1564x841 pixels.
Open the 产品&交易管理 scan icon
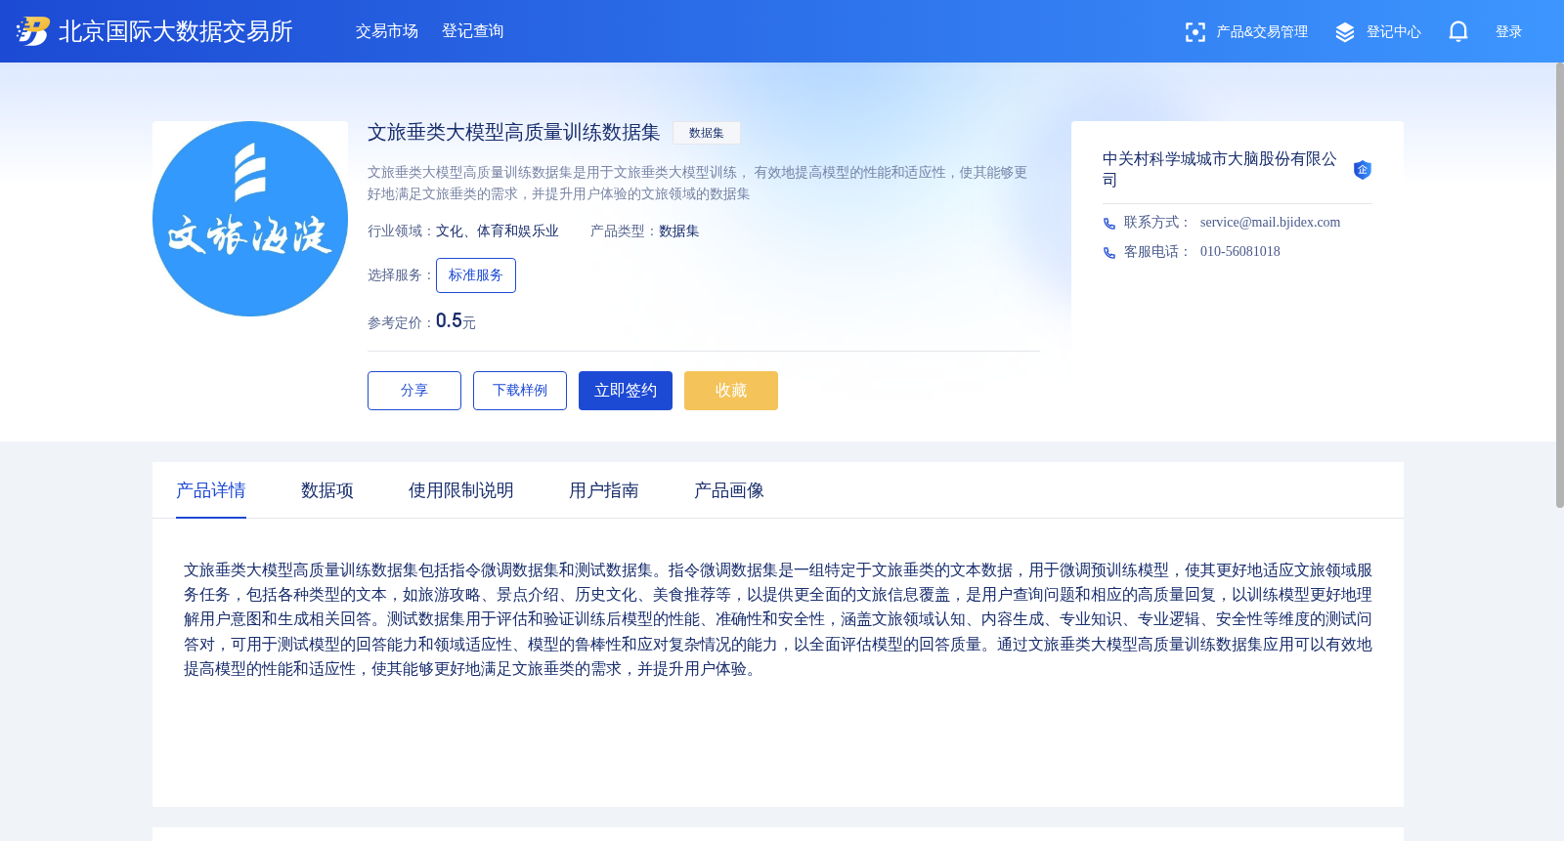1195,32
